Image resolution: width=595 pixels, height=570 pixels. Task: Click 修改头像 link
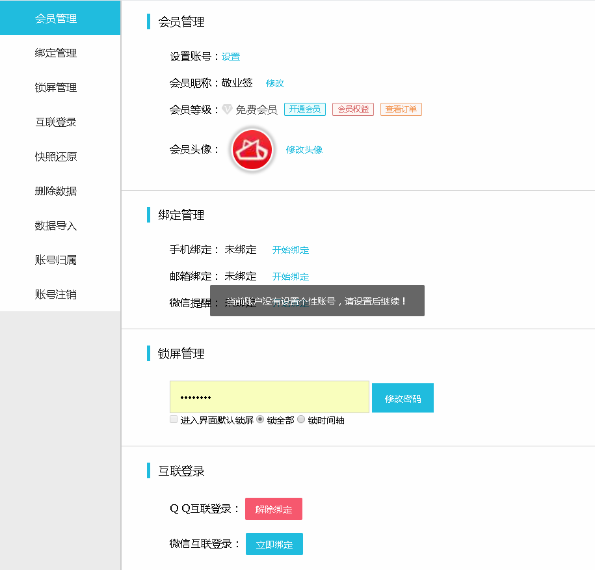tap(304, 150)
